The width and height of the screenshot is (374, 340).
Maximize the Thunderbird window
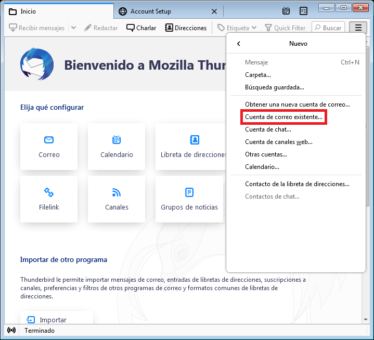click(x=343, y=8)
